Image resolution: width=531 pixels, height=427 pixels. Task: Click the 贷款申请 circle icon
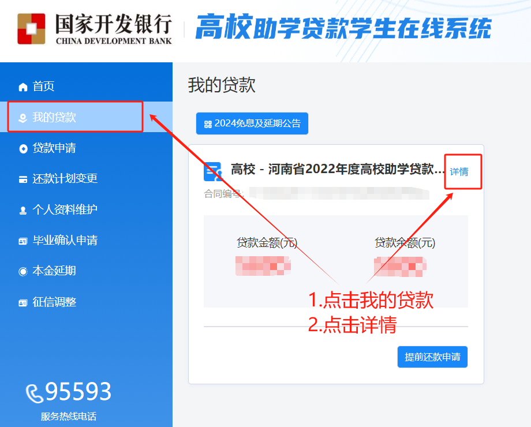click(x=23, y=149)
